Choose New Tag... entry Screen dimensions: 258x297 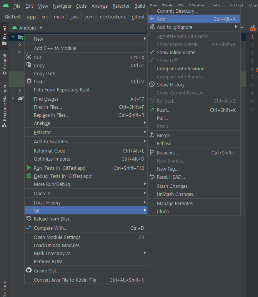(194, 169)
